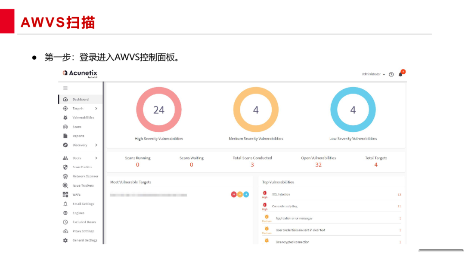Click the User credentials medium severity icon
The width and height of the screenshot is (465, 261).
267,229
